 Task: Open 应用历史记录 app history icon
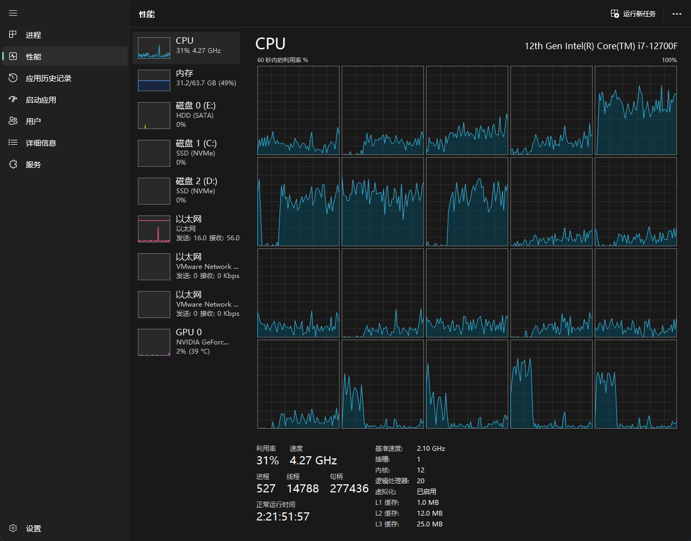pyautogui.click(x=13, y=78)
